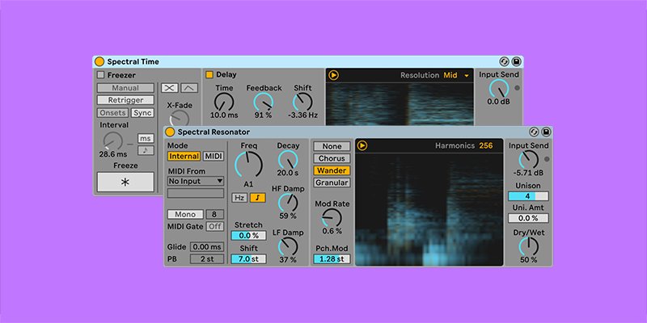Toggle Spectral Resonator spectrogram display icon
Screen dimensions: 647x323
(x=362, y=146)
